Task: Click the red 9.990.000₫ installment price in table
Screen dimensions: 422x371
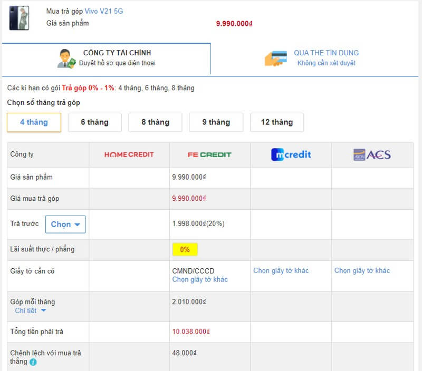Action: (x=189, y=198)
